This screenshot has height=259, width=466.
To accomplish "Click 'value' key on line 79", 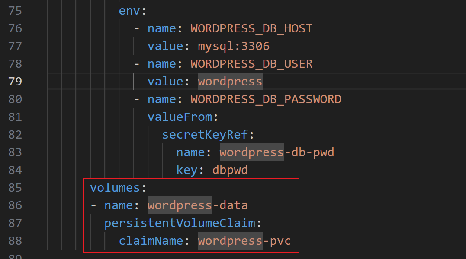I will coord(166,82).
